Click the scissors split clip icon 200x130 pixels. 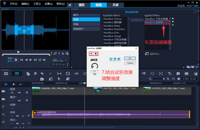[63, 53]
